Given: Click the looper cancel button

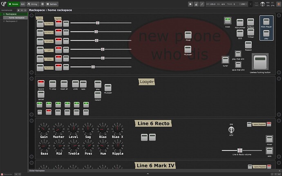Looking at the screenshot, I should click(41, 94).
